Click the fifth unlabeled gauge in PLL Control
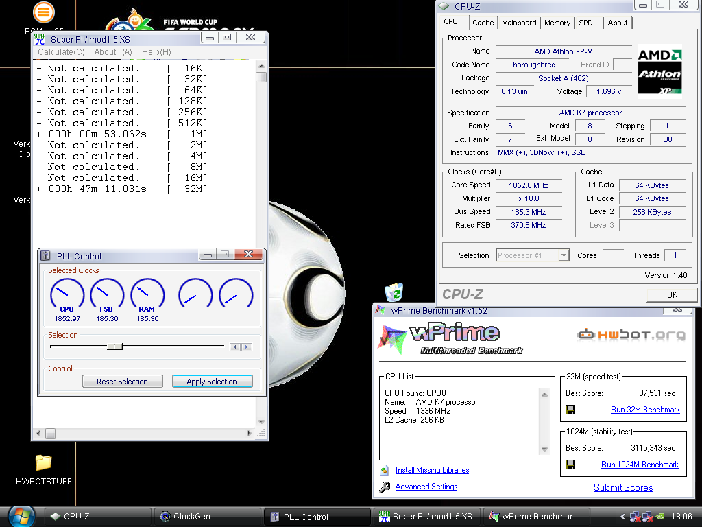Image resolution: width=702 pixels, height=527 pixels. pyautogui.click(x=236, y=294)
